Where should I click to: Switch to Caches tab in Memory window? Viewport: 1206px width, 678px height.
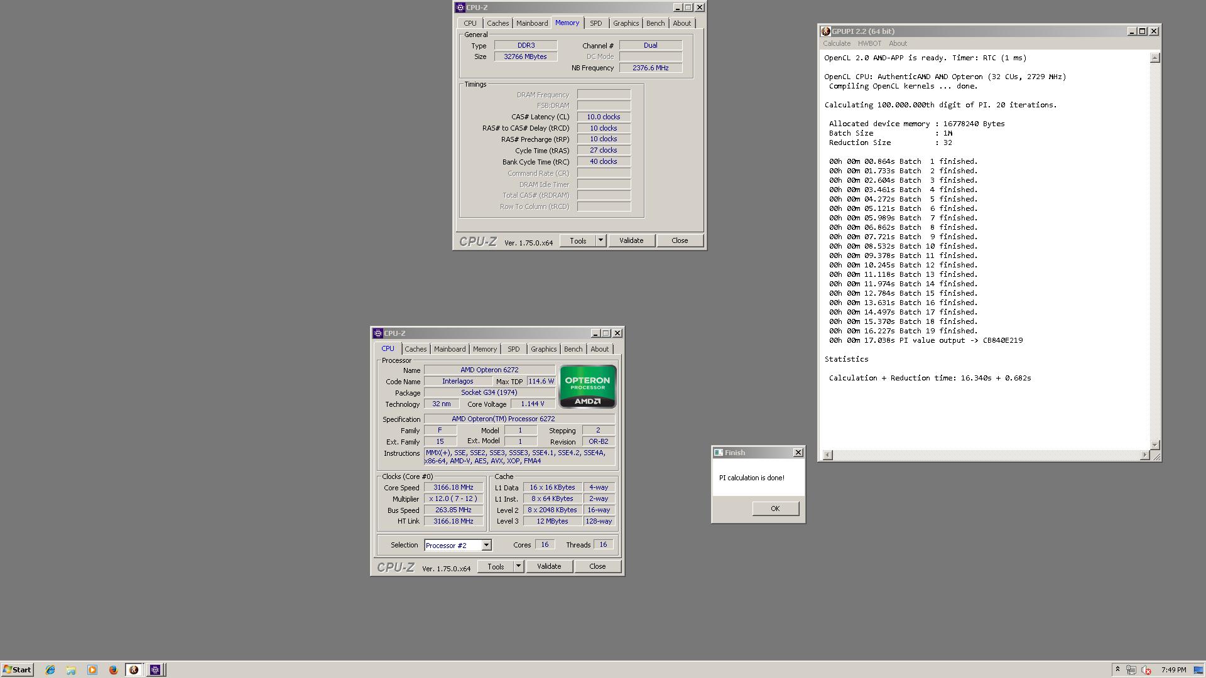[x=497, y=23]
